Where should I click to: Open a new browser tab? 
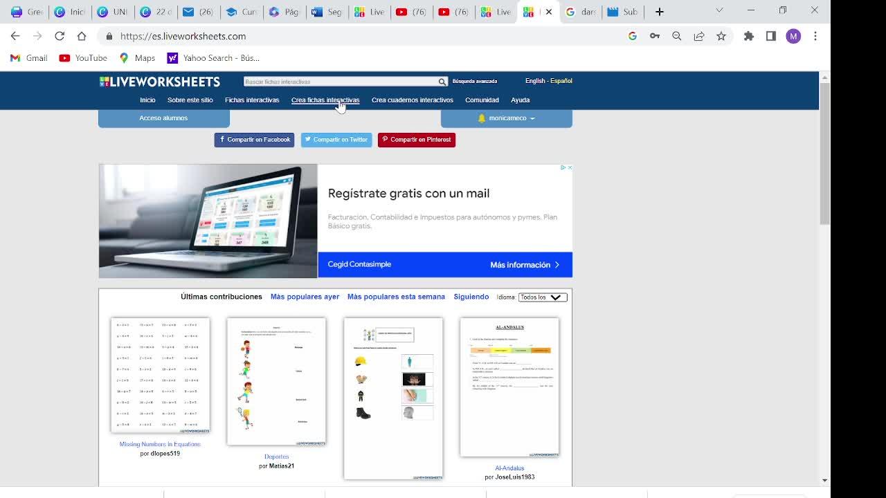tap(660, 12)
